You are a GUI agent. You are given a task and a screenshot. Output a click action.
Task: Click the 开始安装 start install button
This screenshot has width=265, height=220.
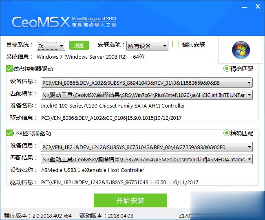click(130, 200)
